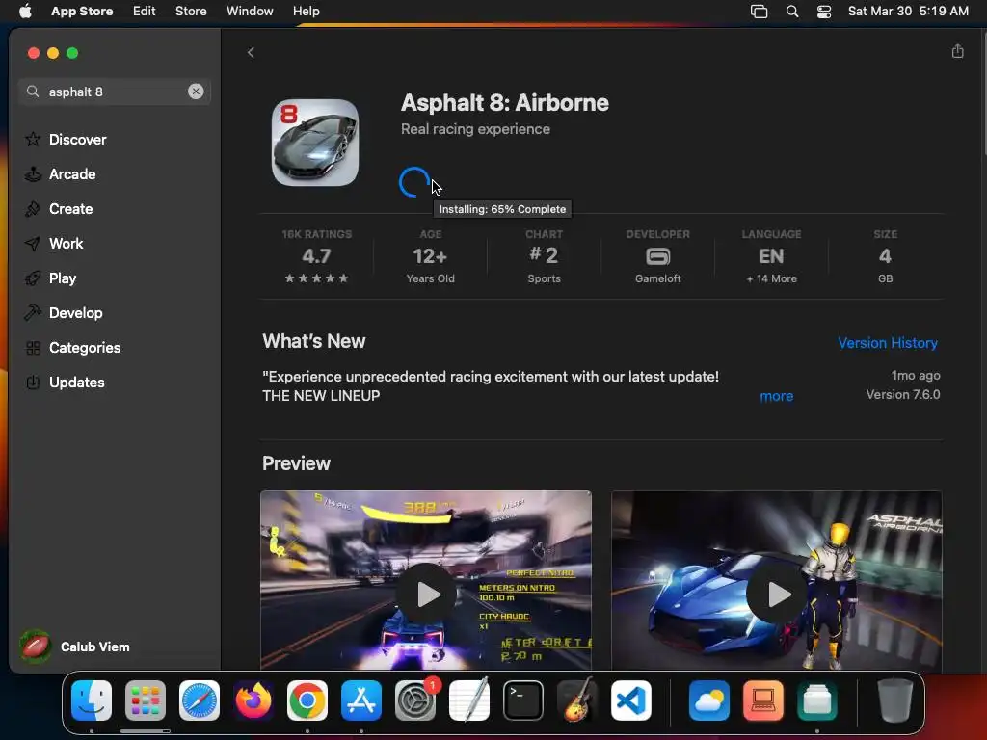Image resolution: width=987 pixels, height=740 pixels.
Task: Click the 4 GB size stat
Action: (x=885, y=255)
